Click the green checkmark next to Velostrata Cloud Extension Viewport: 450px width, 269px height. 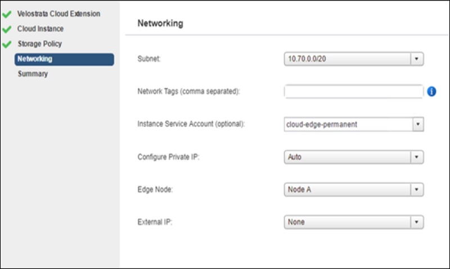7,14
